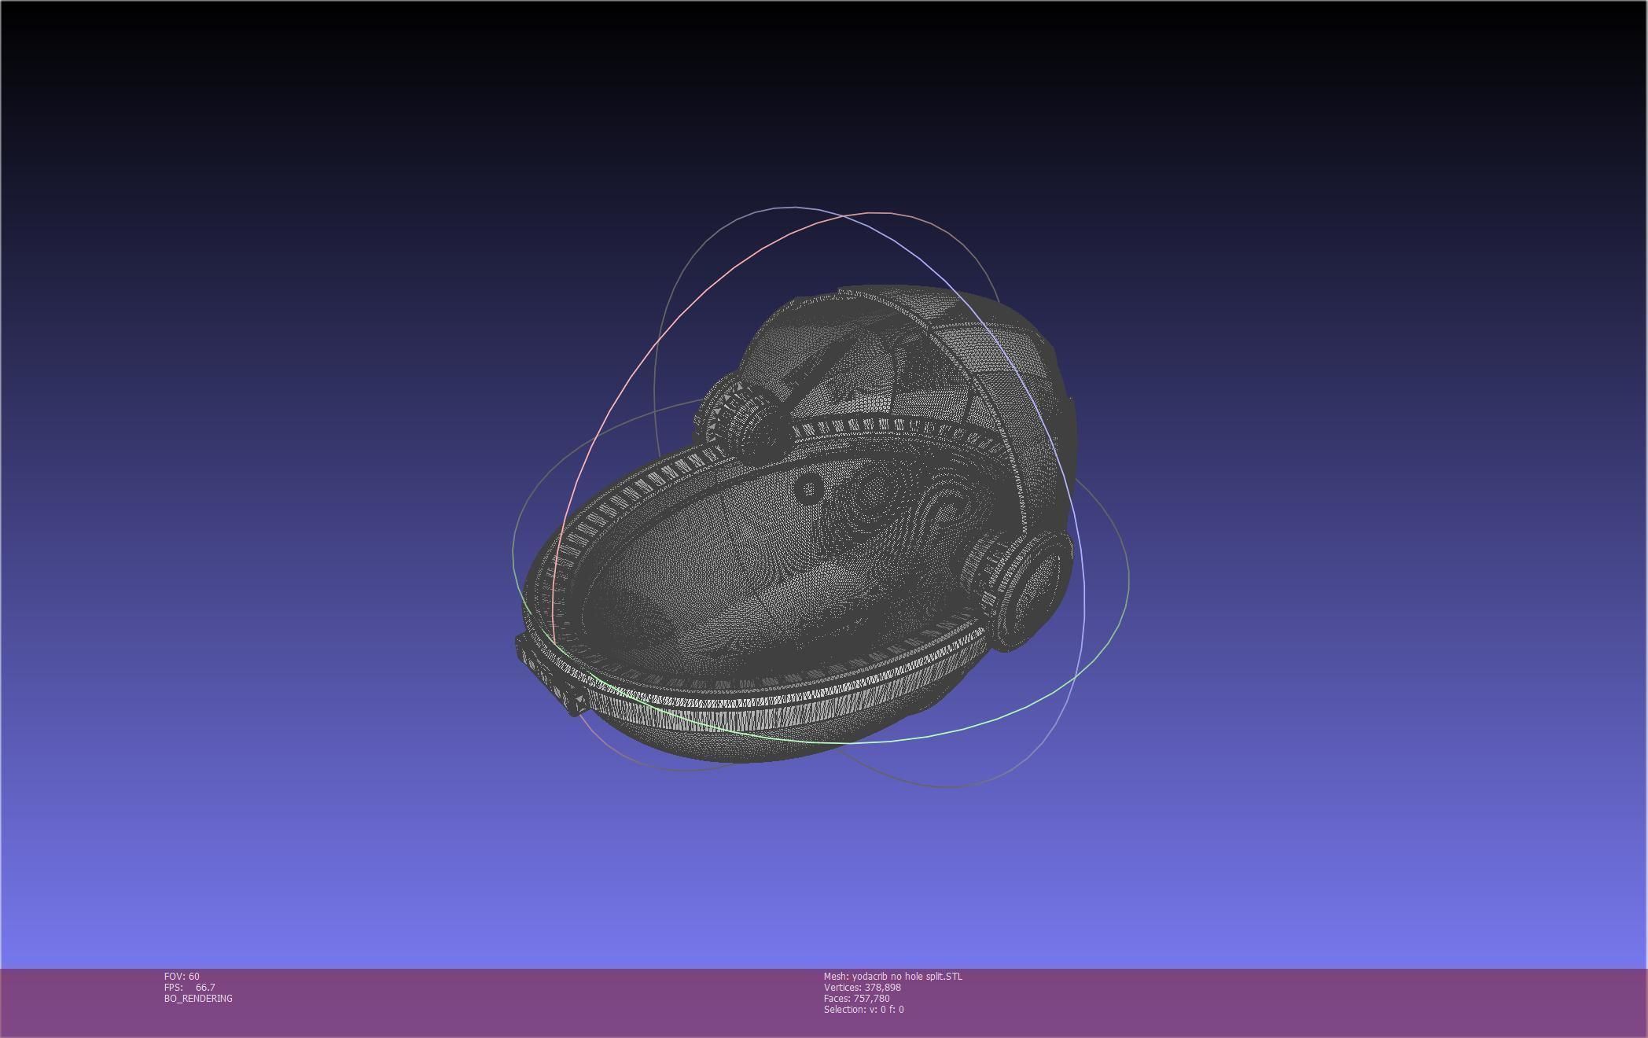The height and width of the screenshot is (1038, 1648).
Task: Click the FOV: 60 readout
Action: pos(182,976)
